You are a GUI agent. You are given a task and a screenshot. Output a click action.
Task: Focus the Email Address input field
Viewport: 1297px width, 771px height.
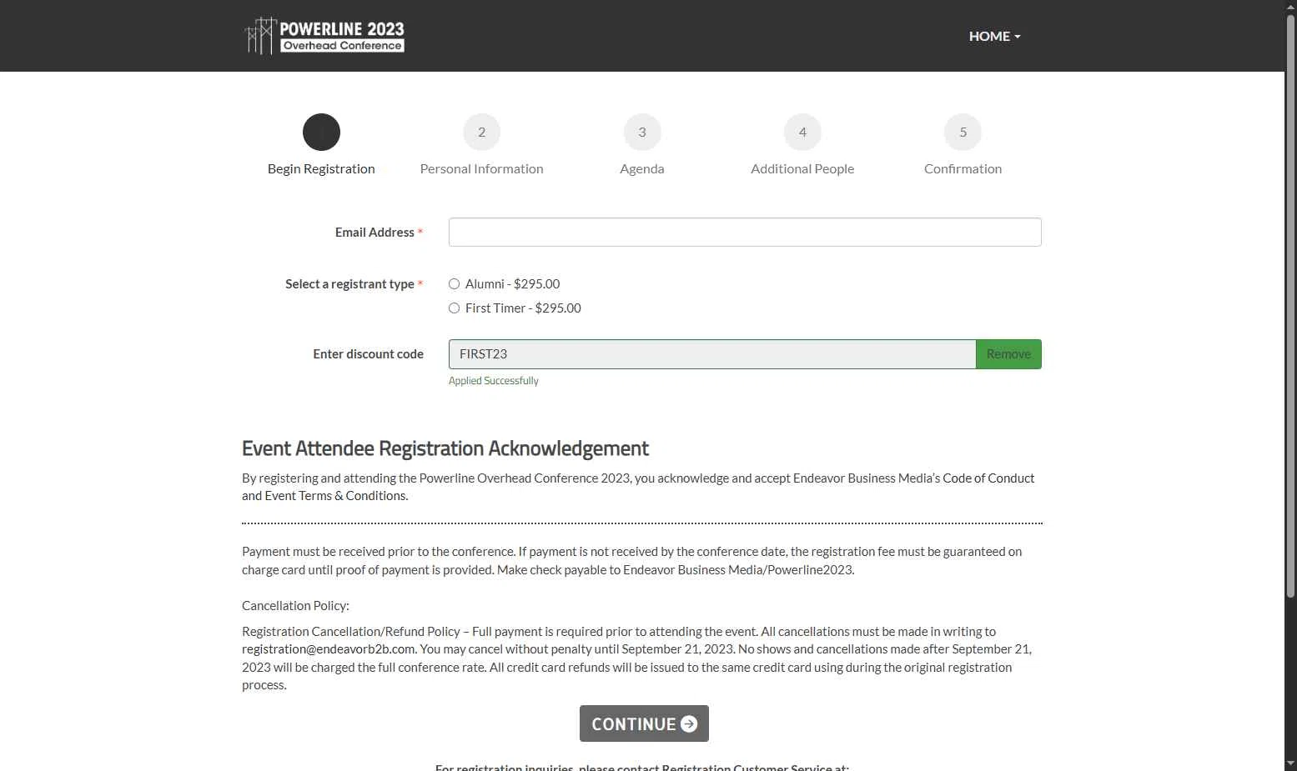[x=744, y=233]
